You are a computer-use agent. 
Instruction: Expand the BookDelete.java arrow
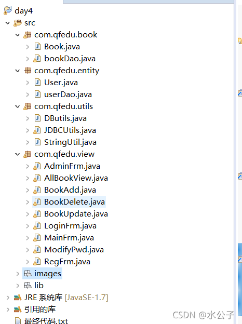[x=28, y=202]
